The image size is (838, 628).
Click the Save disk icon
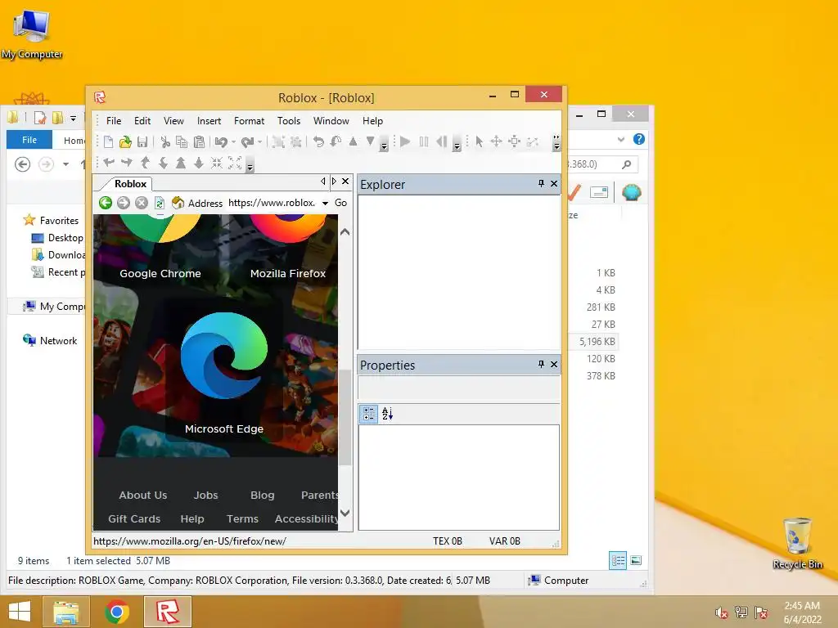pyautogui.click(x=142, y=141)
